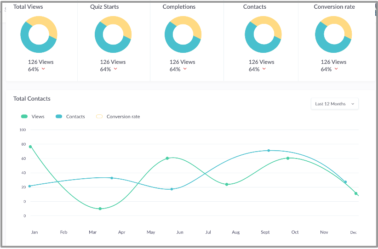Click the Completions donut chart
The width and height of the screenshot is (378, 249).
(183, 34)
